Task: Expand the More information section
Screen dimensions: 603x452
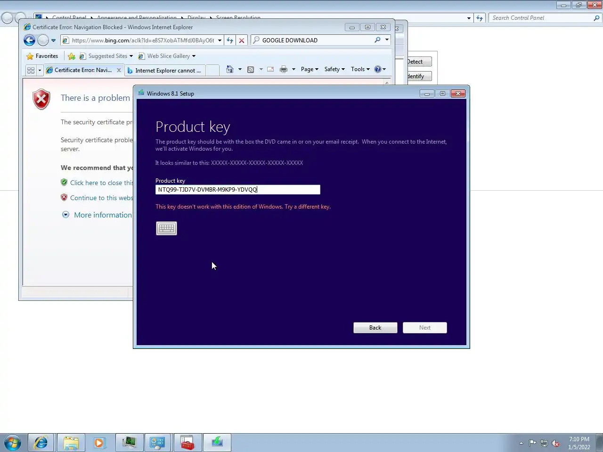Action: click(97, 215)
